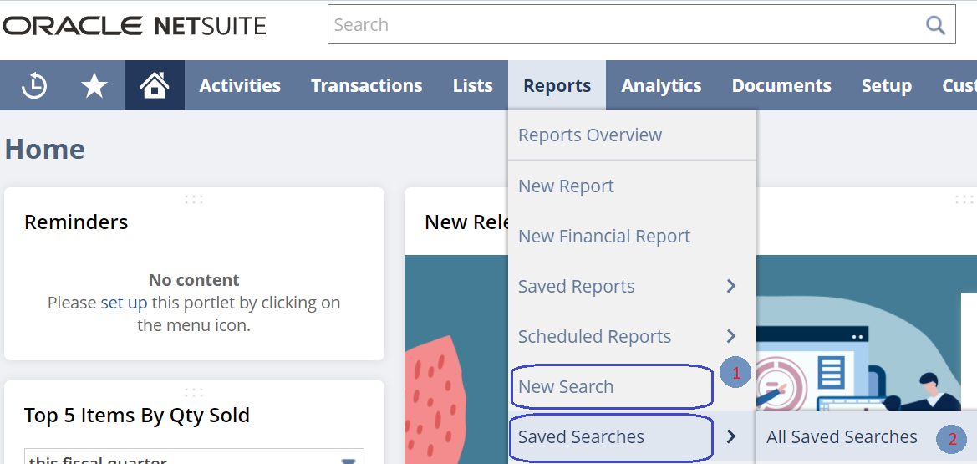Click the Oracle NetSuite logo
The height and width of the screenshot is (464, 977).
[x=135, y=25]
